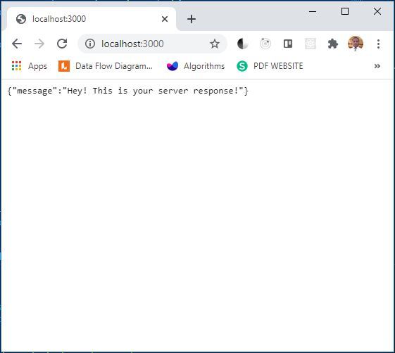Viewport: 395px width, 353px height.
Task: Go back to the previous page
Action: click(17, 44)
